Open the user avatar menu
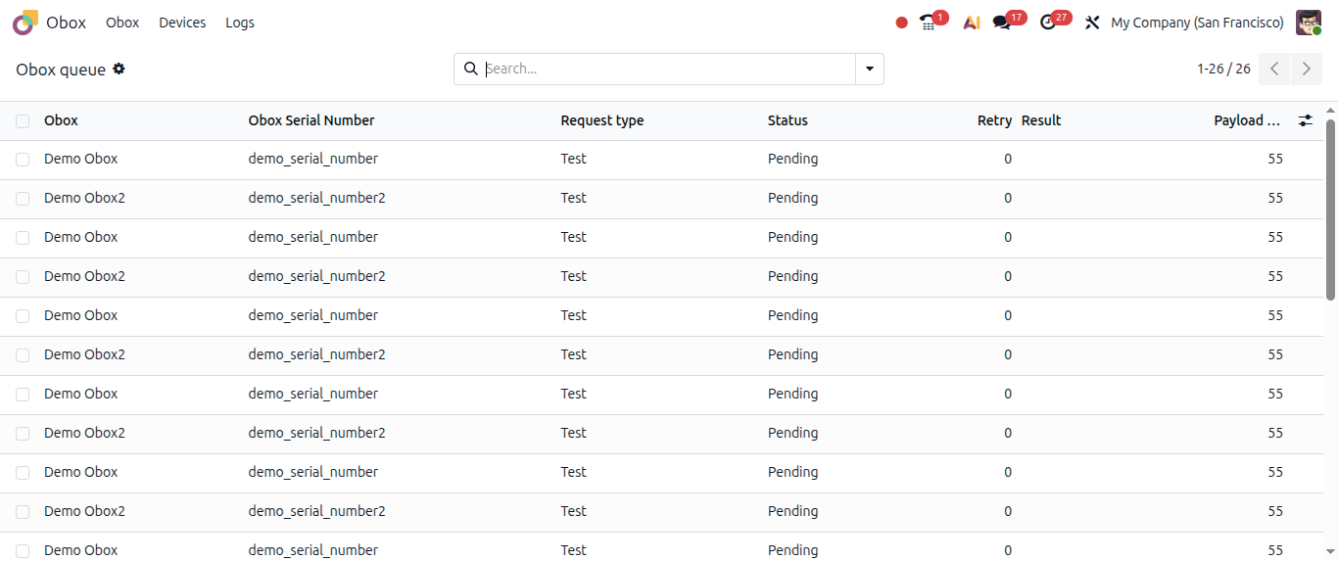 1309,23
